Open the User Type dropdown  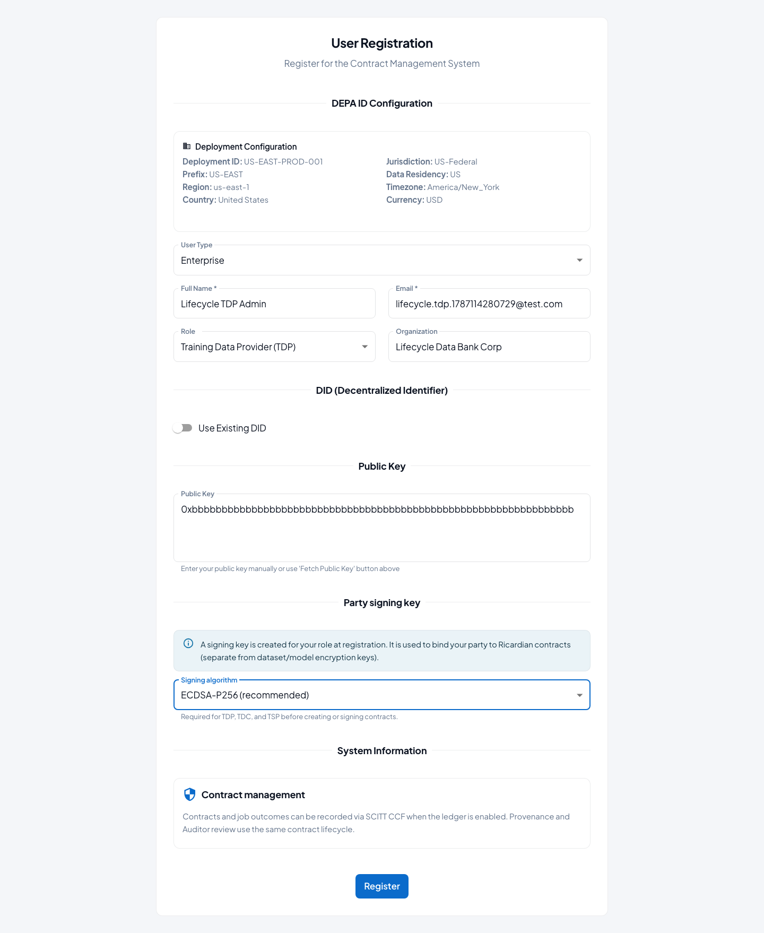[x=382, y=260]
